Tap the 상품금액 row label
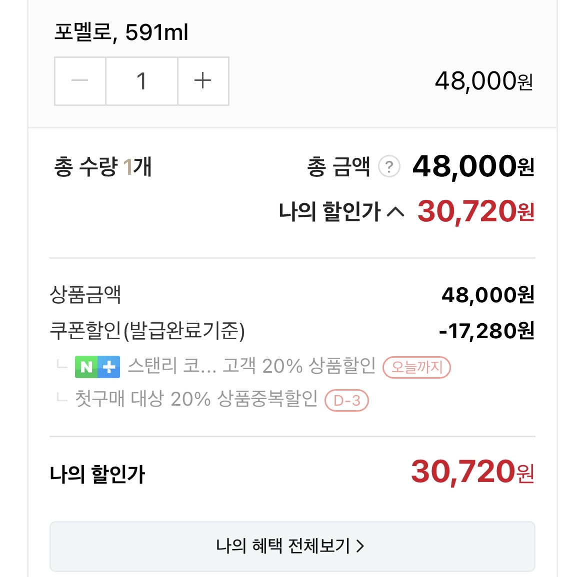This screenshot has height=577, width=585. (x=85, y=295)
